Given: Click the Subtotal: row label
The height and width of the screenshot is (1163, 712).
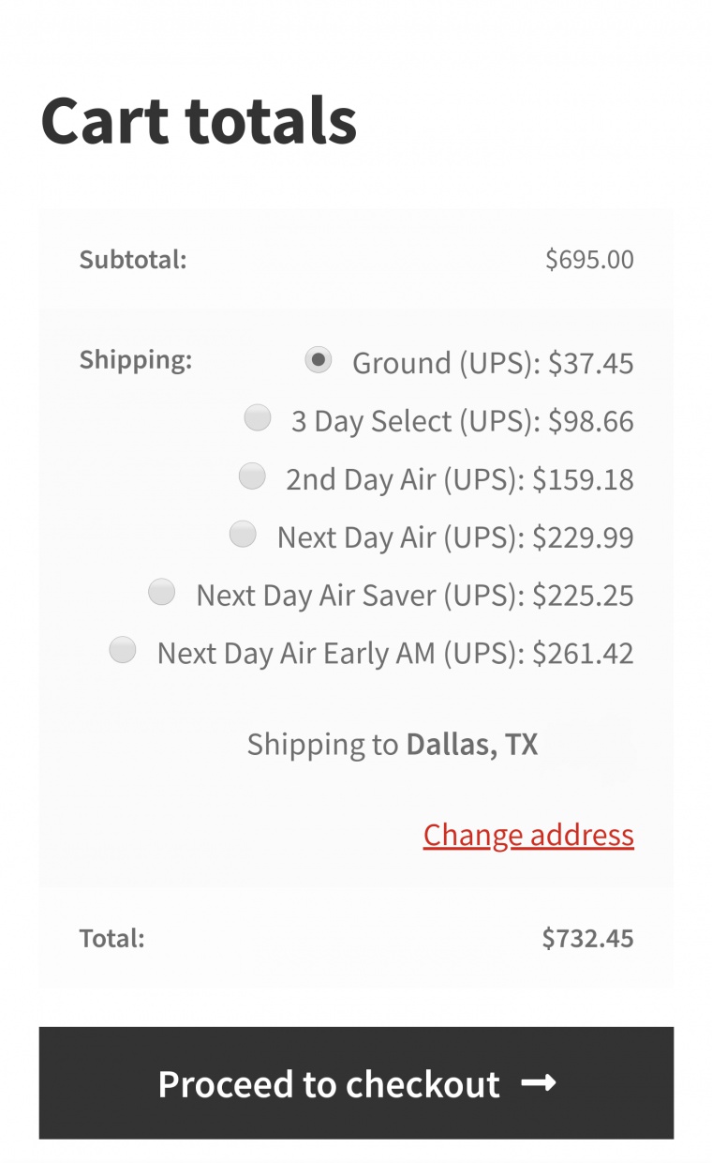Looking at the screenshot, I should click(x=133, y=260).
